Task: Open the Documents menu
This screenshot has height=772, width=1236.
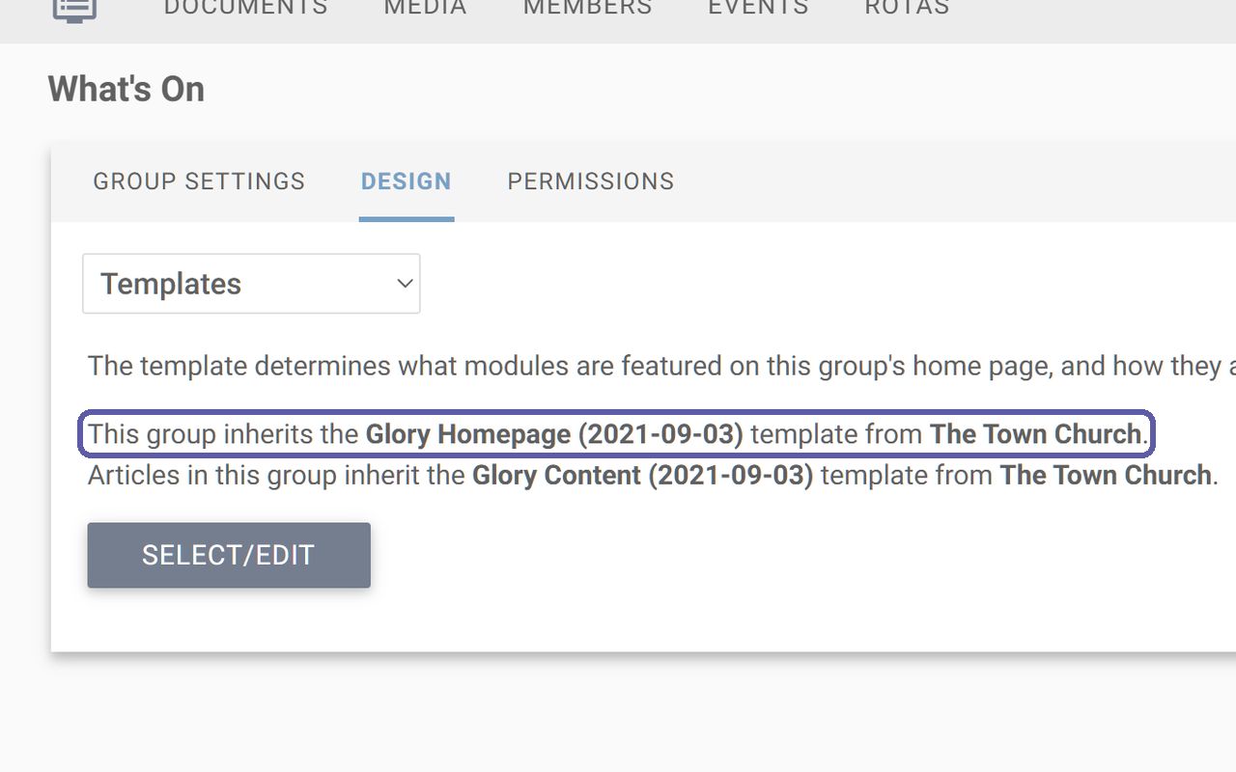Action: click(246, 9)
